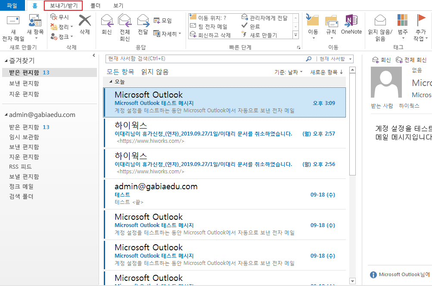Open the 파일 (File) tab
This screenshot has width=432, height=286.
point(12,6)
